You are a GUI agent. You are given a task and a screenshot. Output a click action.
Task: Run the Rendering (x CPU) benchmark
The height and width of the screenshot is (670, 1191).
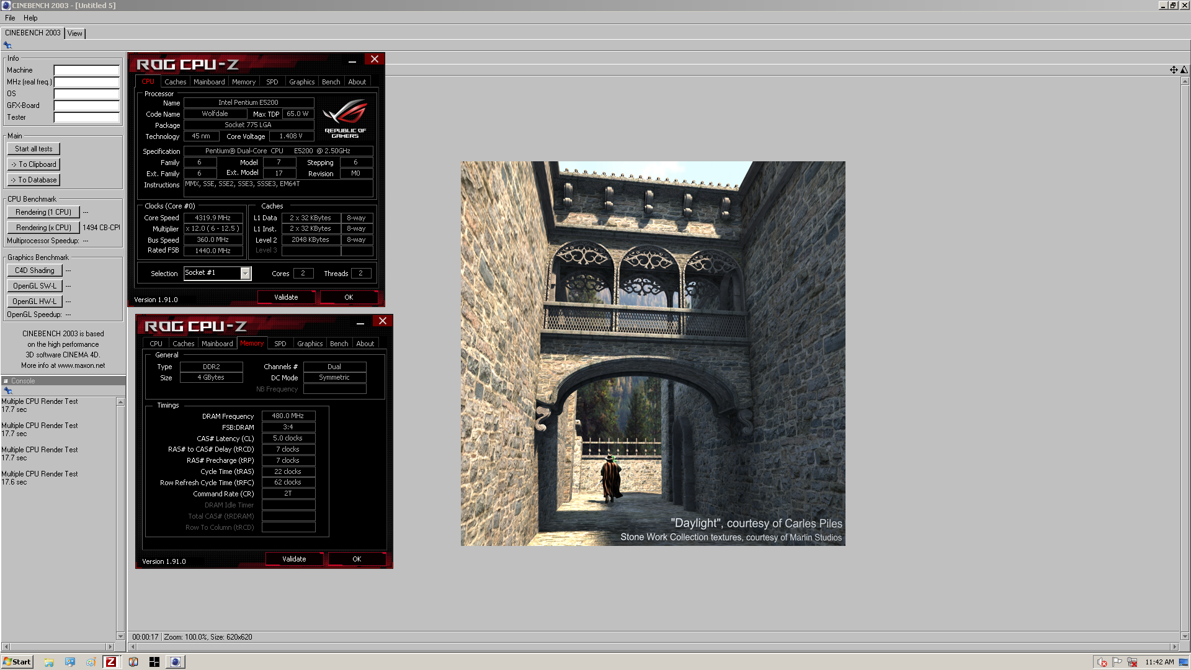click(43, 228)
